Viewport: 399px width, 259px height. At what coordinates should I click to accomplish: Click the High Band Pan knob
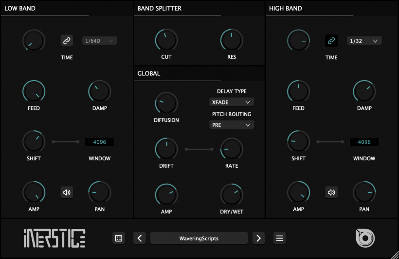364,192
